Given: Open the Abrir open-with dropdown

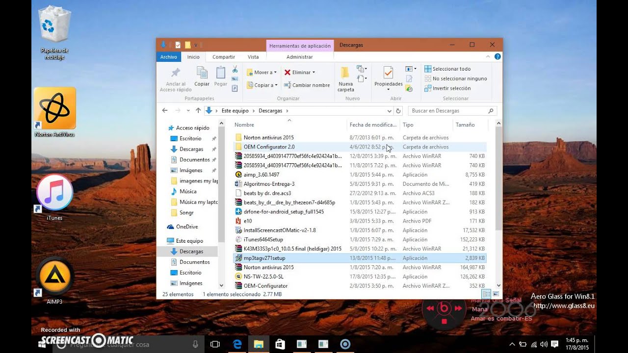Looking at the screenshot, I should [411, 69].
